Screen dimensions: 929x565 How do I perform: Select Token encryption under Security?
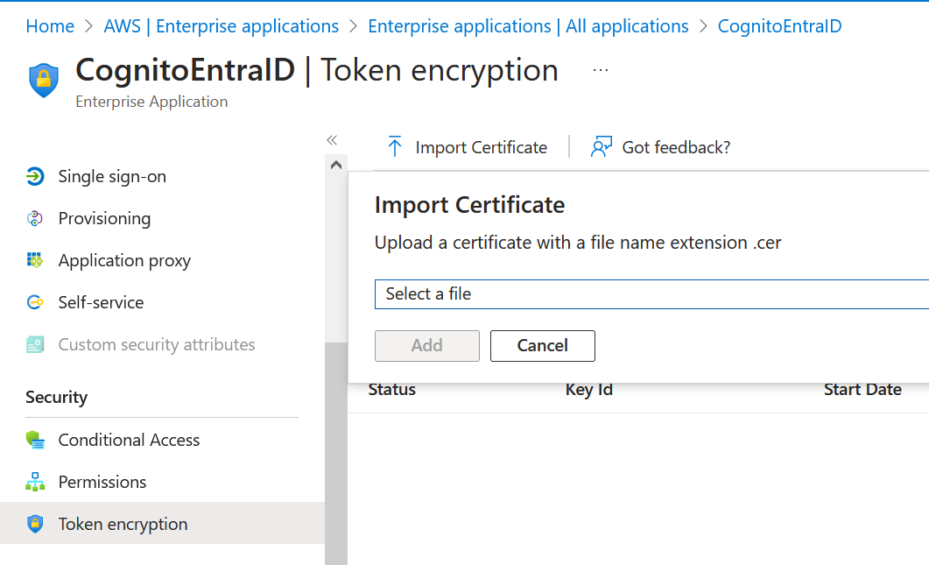click(x=123, y=524)
